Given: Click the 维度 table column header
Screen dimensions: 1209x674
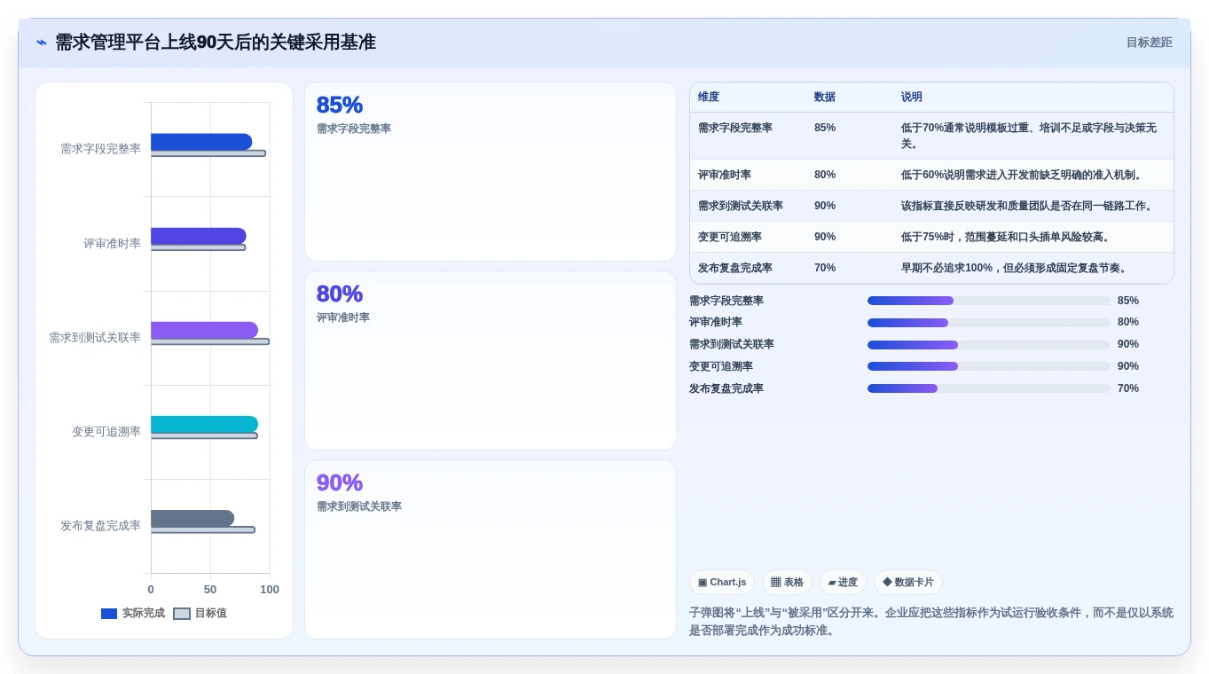Looking at the screenshot, I should pyautogui.click(x=709, y=98).
